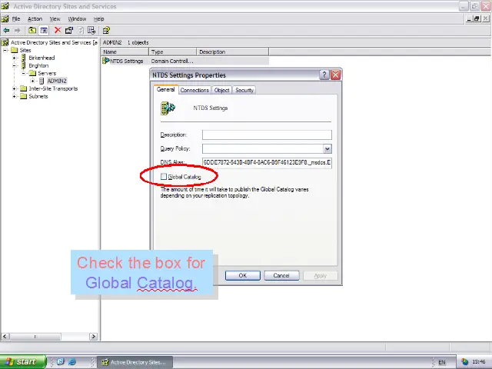This screenshot has height=369, width=492.
Task: Select the General tab
Action: 165,89
